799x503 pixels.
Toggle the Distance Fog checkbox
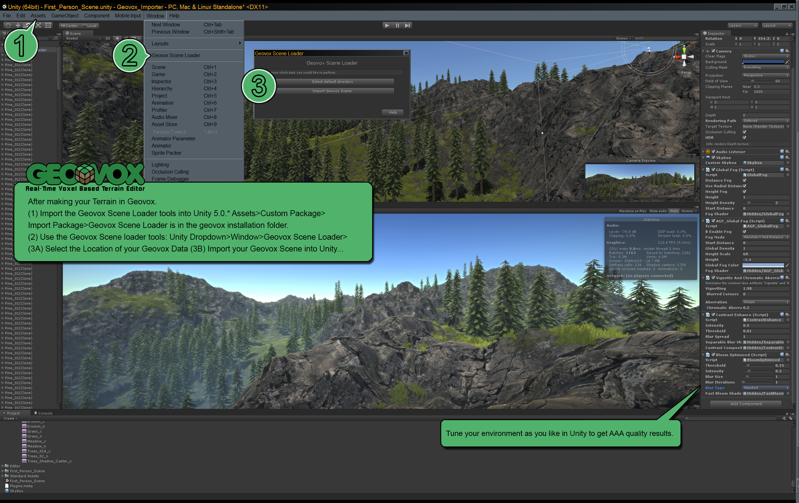[x=745, y=180]
